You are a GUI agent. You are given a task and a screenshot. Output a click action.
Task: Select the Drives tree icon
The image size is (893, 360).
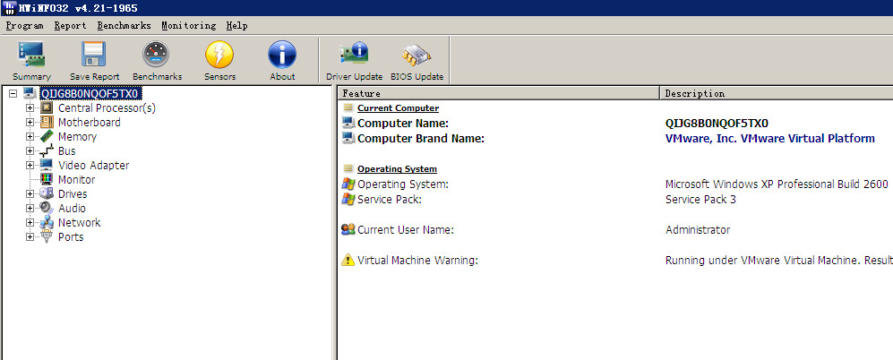pos(47,193)
